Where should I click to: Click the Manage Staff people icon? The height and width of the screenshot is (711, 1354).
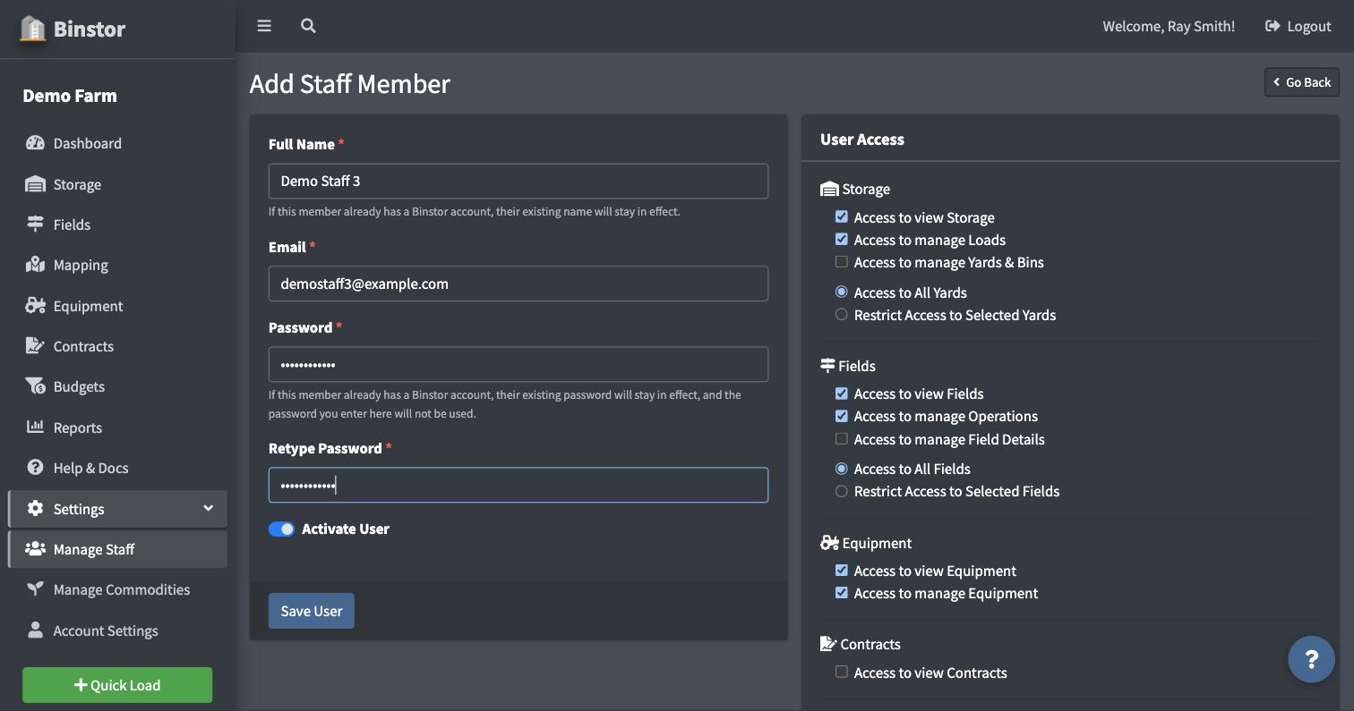(35, 549)
